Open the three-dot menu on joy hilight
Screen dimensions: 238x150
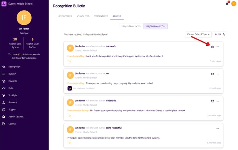tap(218, 74)
